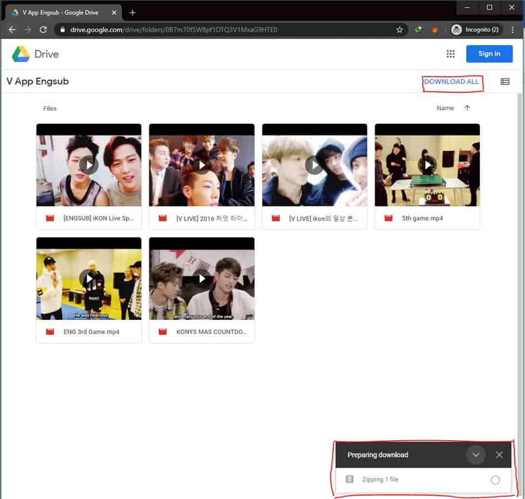Open a new browser tab
This screenshot has width=525, height=499.
(x=133, y=13)
